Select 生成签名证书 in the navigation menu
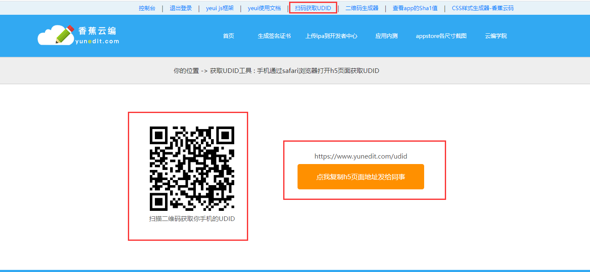This screenshot has width=590, height=272. tap(274, 36)
